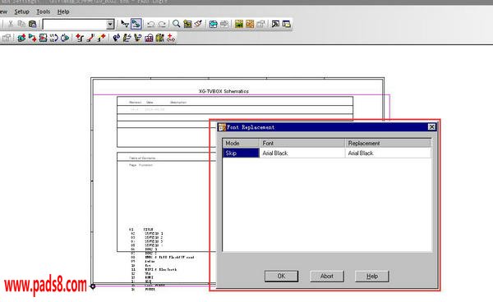The height and width of the screenshot is (302, 493).
Task: Click the Add Bus diagonal line icon
Action: [x=90, y=38]
